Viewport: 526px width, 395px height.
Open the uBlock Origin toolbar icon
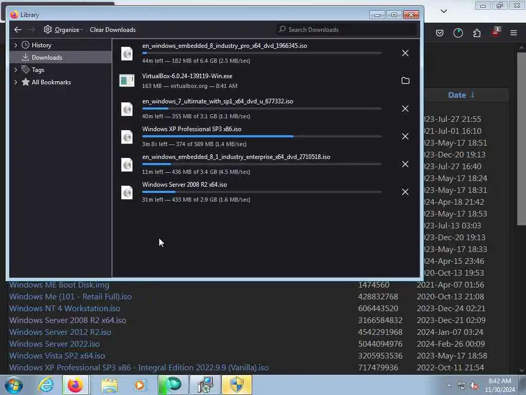496,32
